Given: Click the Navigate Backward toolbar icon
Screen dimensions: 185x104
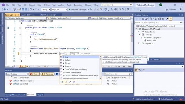Looking at the screenshot, I should coord(5,10).
